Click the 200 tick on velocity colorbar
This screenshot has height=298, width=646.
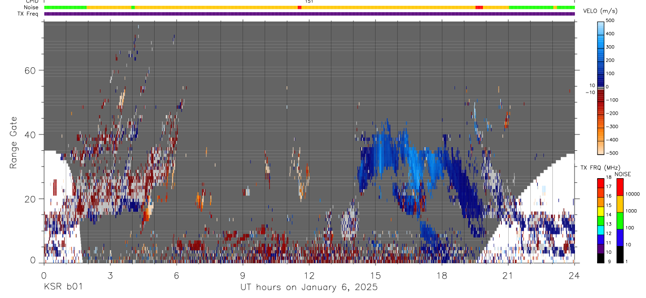click(610, 60)
